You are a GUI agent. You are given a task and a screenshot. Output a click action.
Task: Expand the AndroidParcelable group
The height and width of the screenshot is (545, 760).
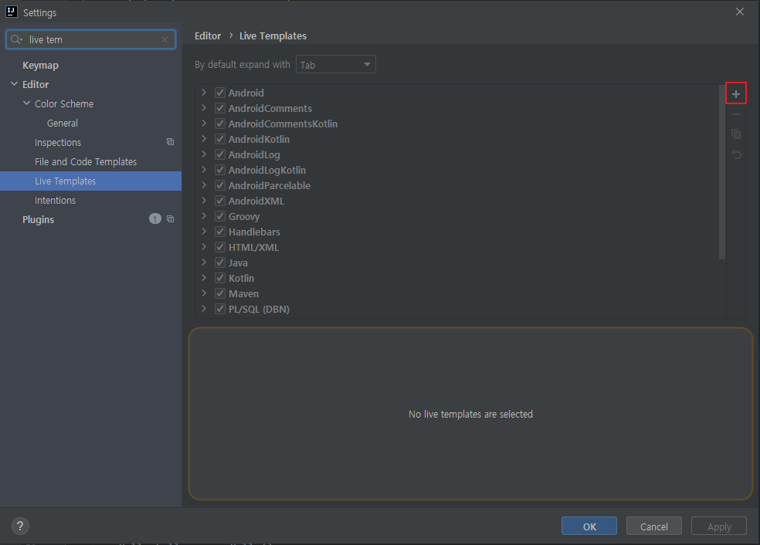(x=204, y=185)
